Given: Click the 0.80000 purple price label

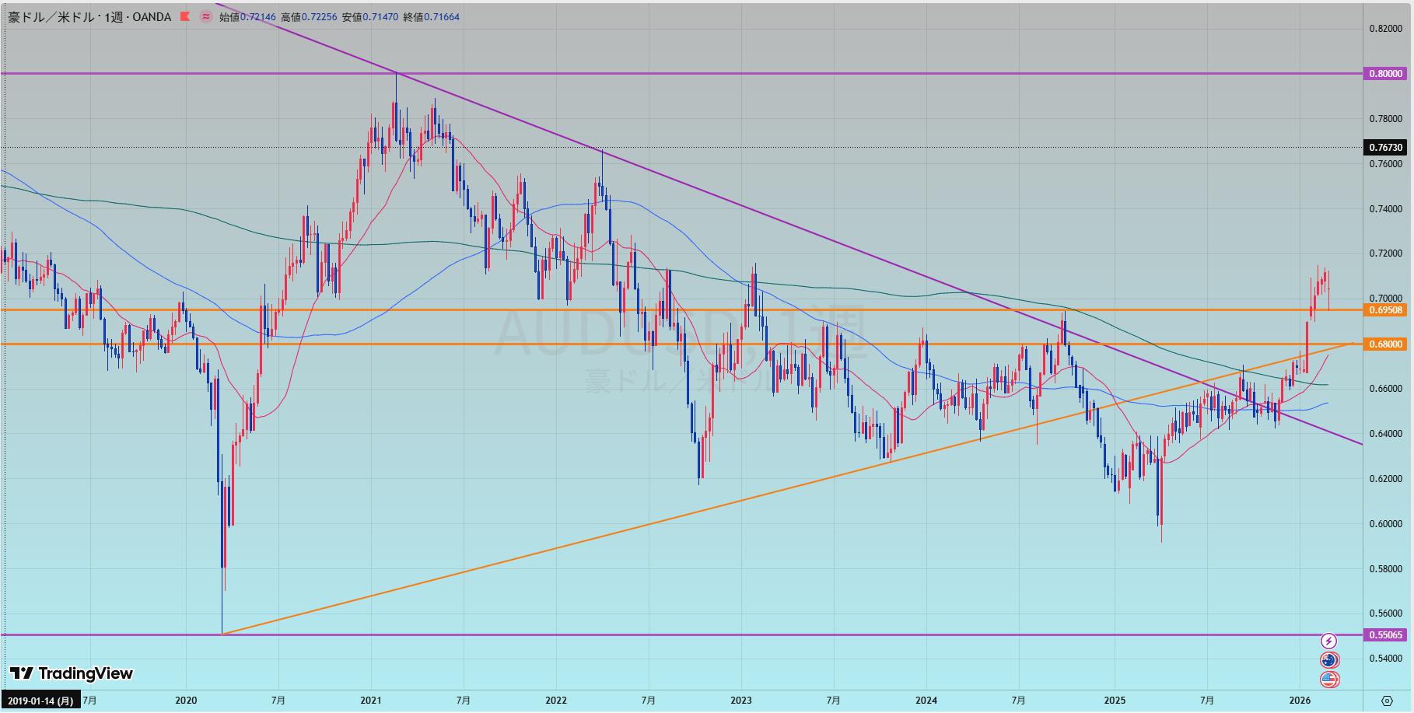Looking at the screenshot, I should [1385, 74].
